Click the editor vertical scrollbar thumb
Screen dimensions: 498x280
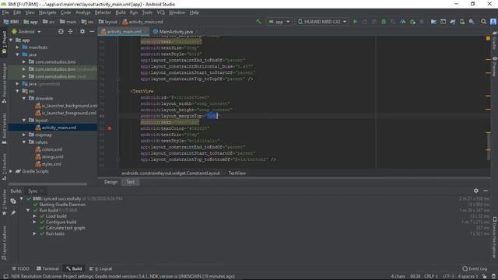point(489,146)
